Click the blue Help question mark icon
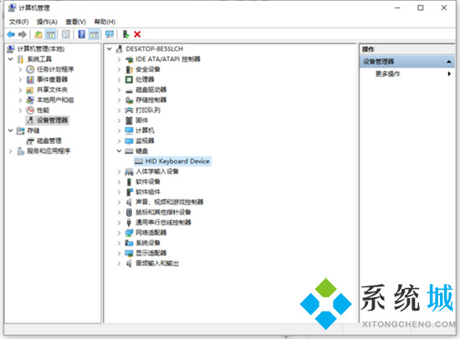The image size is (460, 339). pos(82,34)
